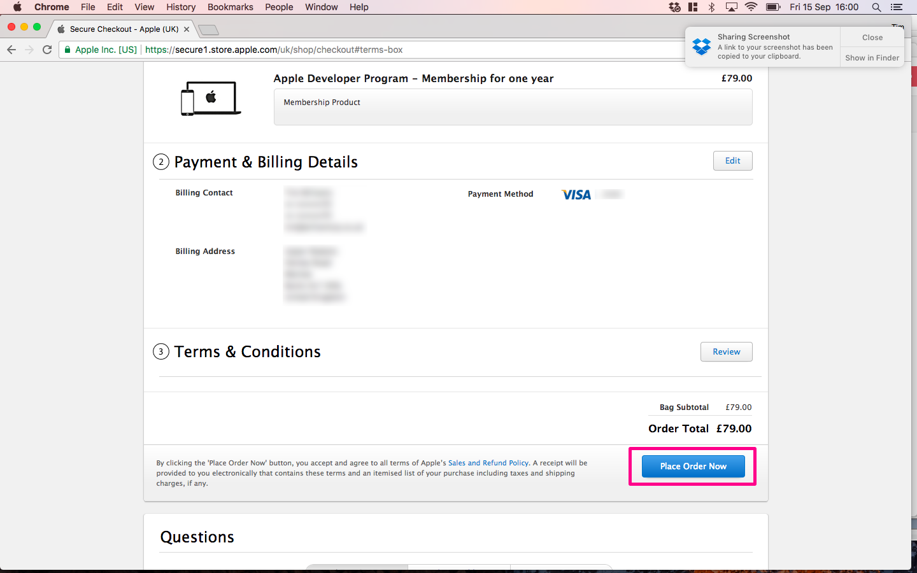Open the Edit menu in menu bar
The width and height of the screenshot is (917, 573).
pos(115,7)
